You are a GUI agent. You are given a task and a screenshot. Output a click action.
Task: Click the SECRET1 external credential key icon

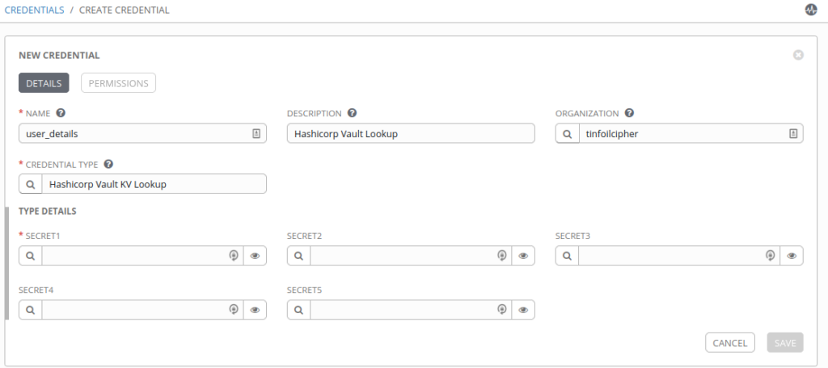click(234, 256)
